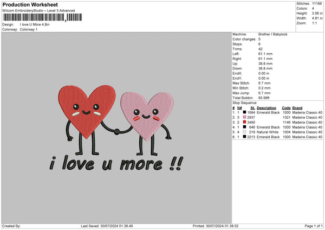Click the Code column header
Screen dimensions: 325x230
pyautogui.click(x=286, y=107)
